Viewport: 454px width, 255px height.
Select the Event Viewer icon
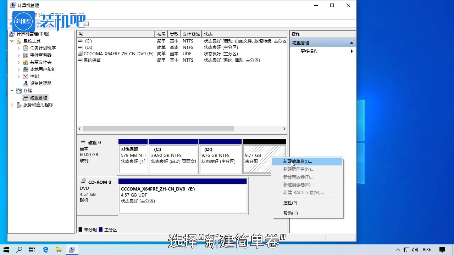[26, 55]
